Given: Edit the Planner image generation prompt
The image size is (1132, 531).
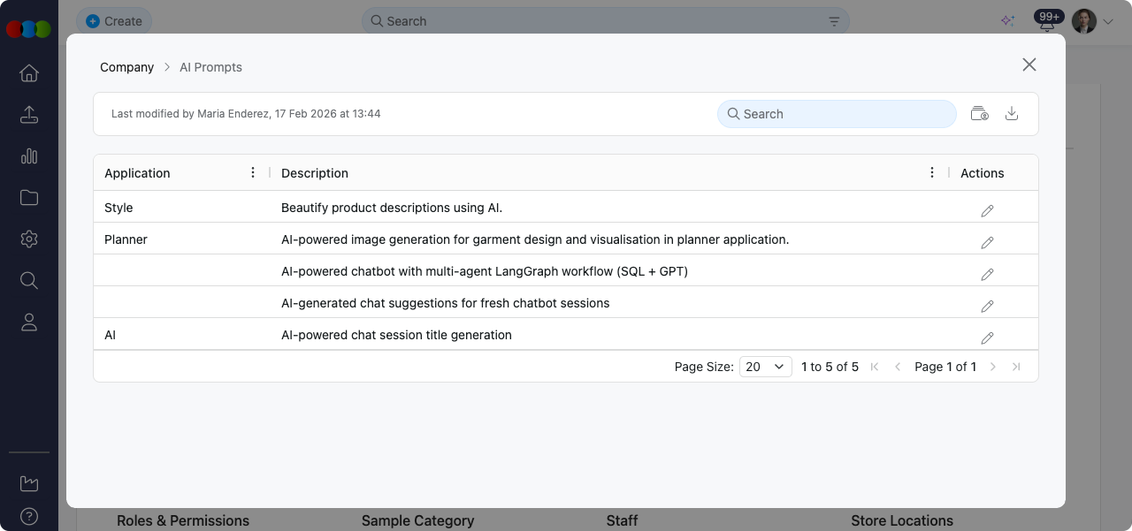Looking at the screenshot, I should (987, 242).
